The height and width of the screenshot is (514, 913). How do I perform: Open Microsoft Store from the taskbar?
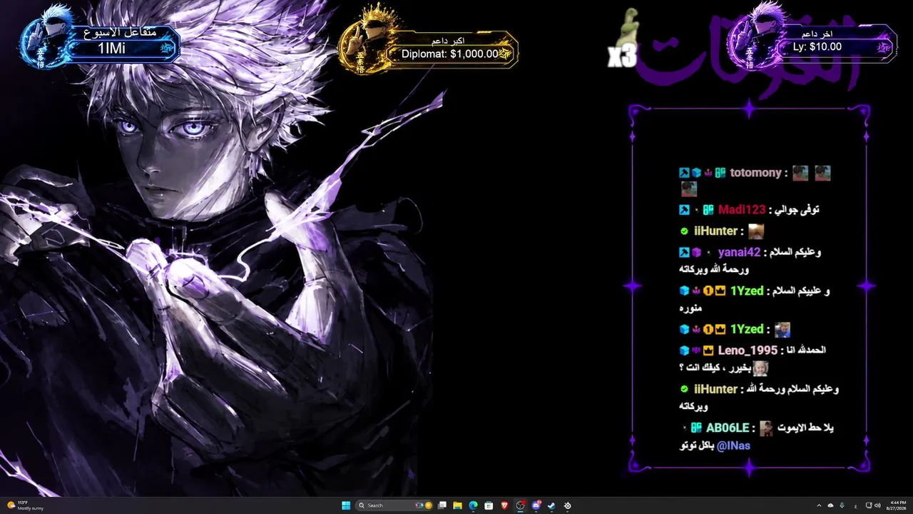pyautogui.click(x=489, y=505)
